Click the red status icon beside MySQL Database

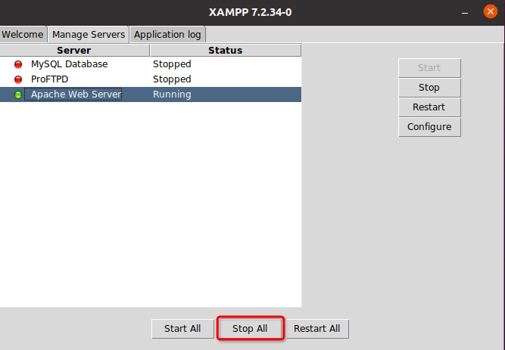[18, 64]
